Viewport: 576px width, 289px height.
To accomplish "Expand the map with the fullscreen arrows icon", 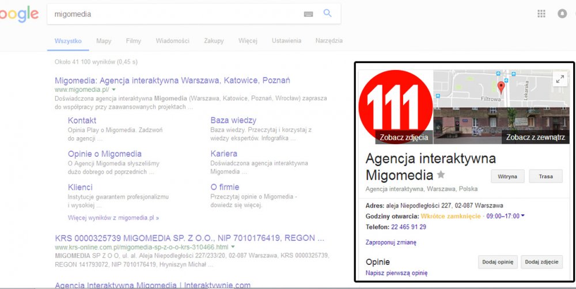I will [x=560, y=79].
